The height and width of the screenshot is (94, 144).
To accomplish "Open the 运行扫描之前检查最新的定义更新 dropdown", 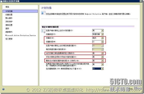I will click(x=102, y=53).
